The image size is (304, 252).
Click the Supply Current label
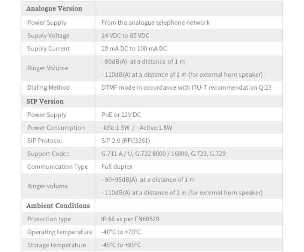[x=49, y=49]
